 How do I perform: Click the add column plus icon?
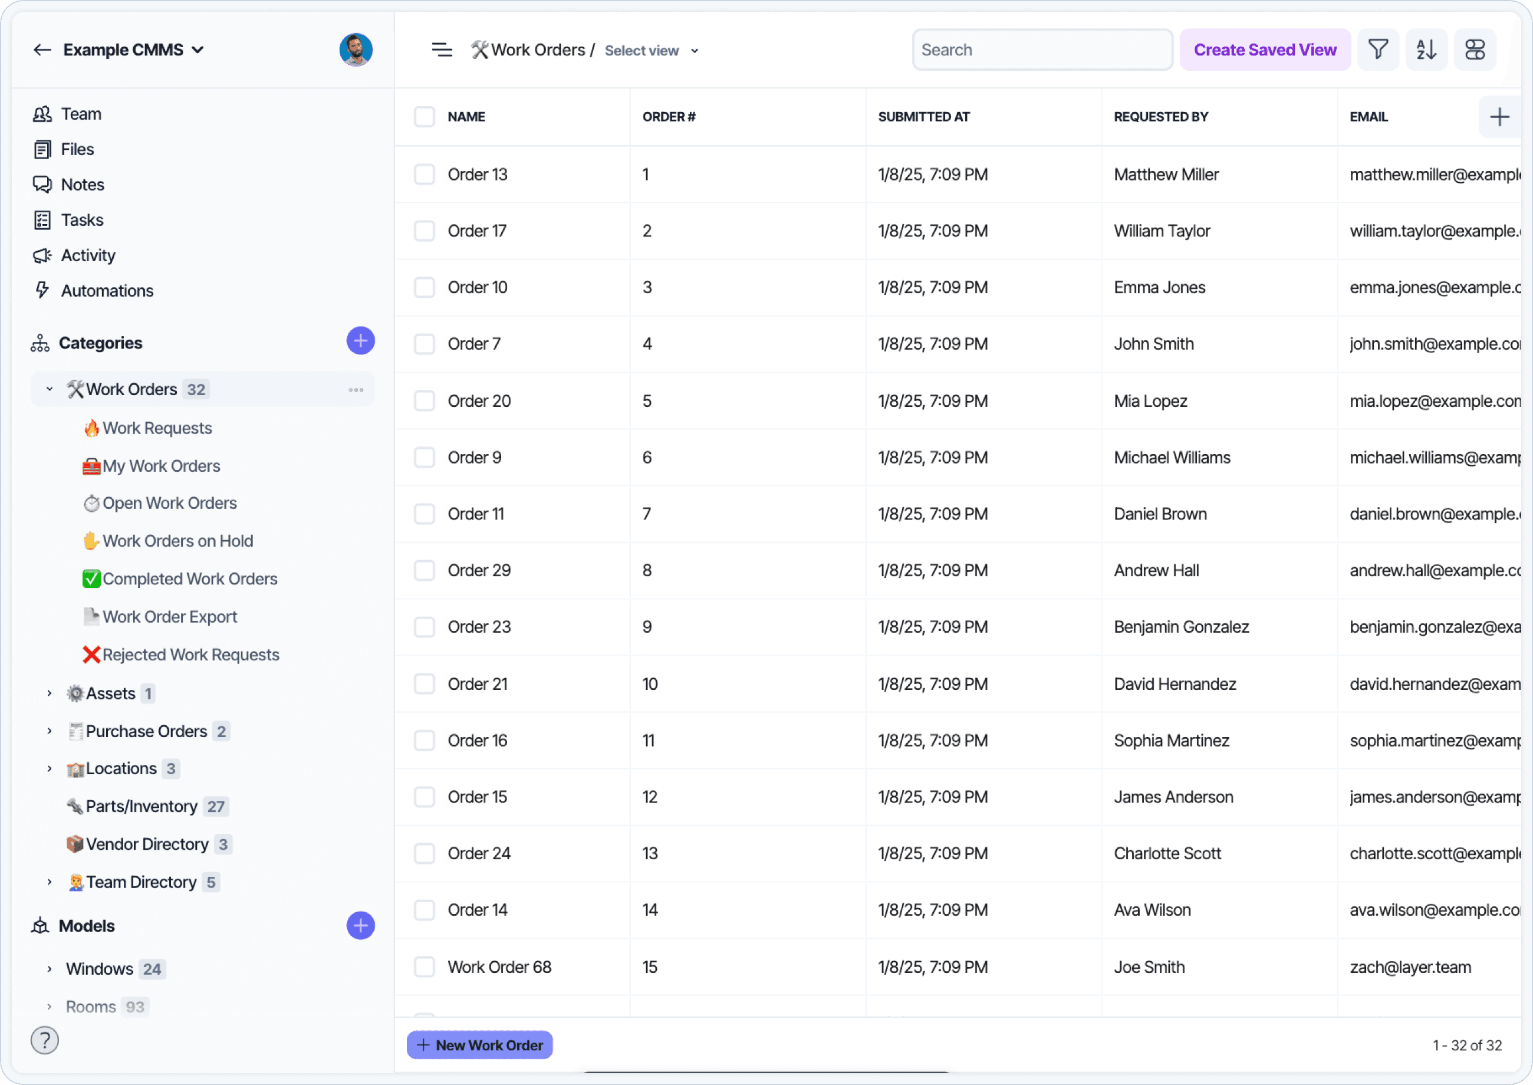pyautogui.click(x=1499, y=117)
